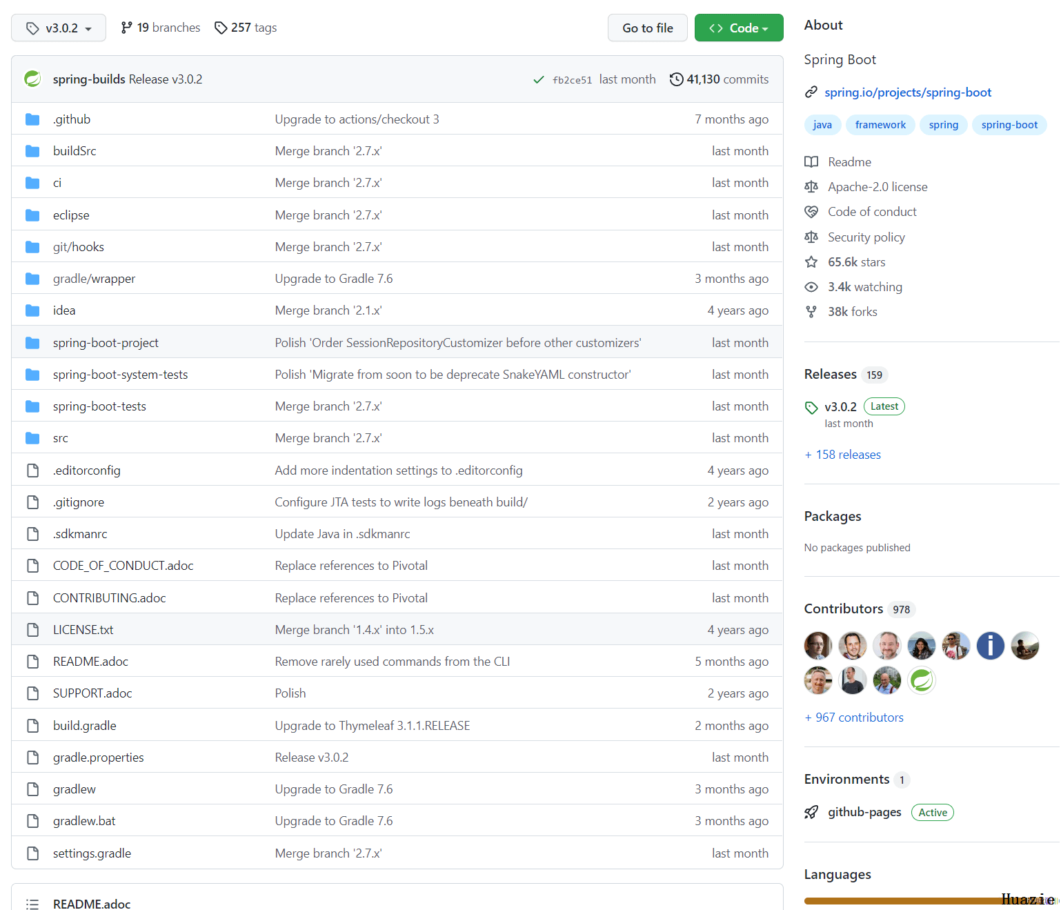Select the java topic tag
This screenshot has height=910, width=1061.
coord(822,125)
